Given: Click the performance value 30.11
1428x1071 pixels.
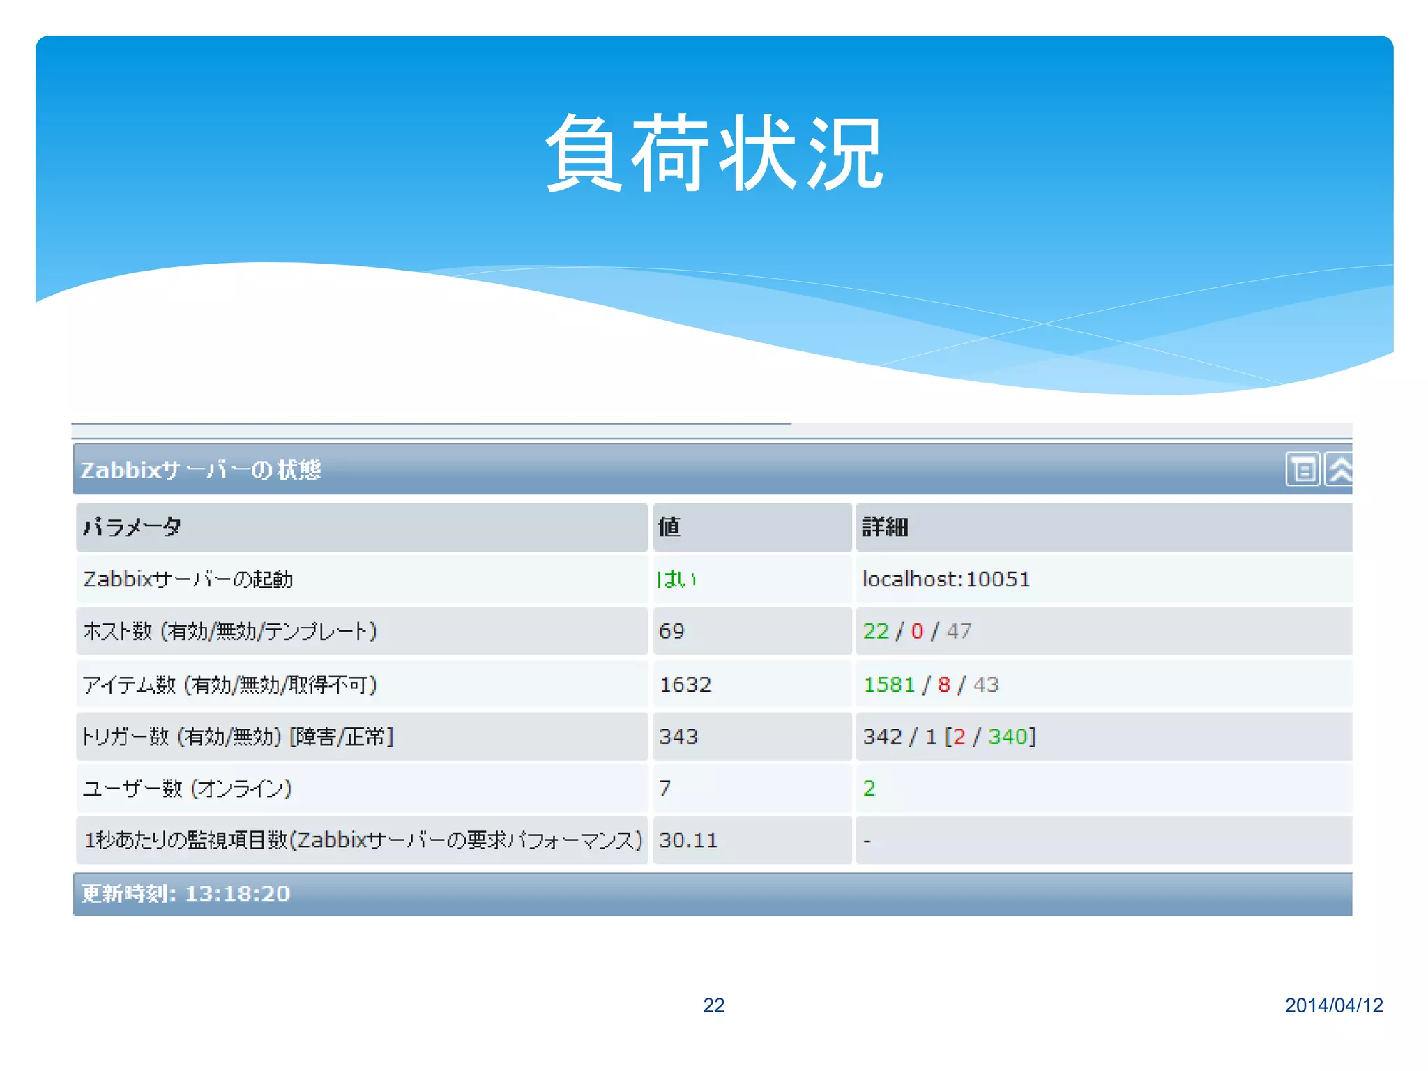Looking at the screenshot, I should [x=688, y=840].
